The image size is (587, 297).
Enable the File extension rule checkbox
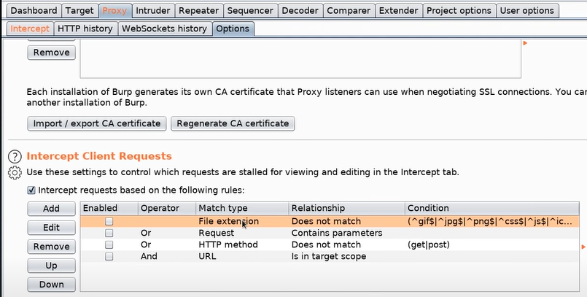pyautogui.click(x=109, y=221)
